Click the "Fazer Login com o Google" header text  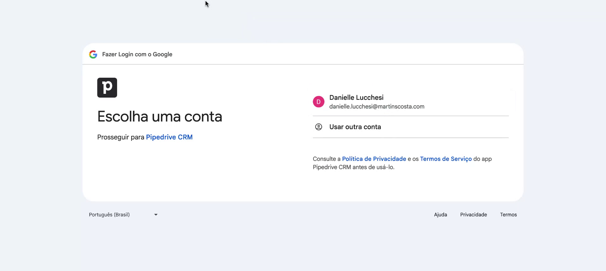tap(137, 54)
